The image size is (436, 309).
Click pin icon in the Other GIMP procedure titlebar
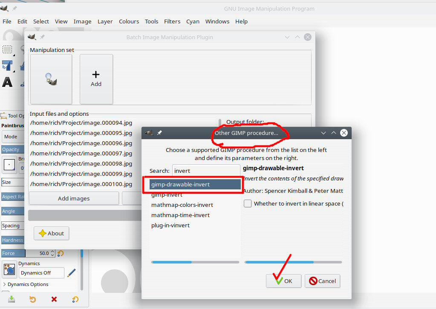coord(159,133)
